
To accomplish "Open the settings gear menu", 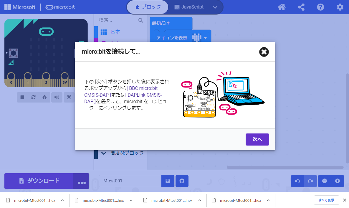I will [340, 7].
